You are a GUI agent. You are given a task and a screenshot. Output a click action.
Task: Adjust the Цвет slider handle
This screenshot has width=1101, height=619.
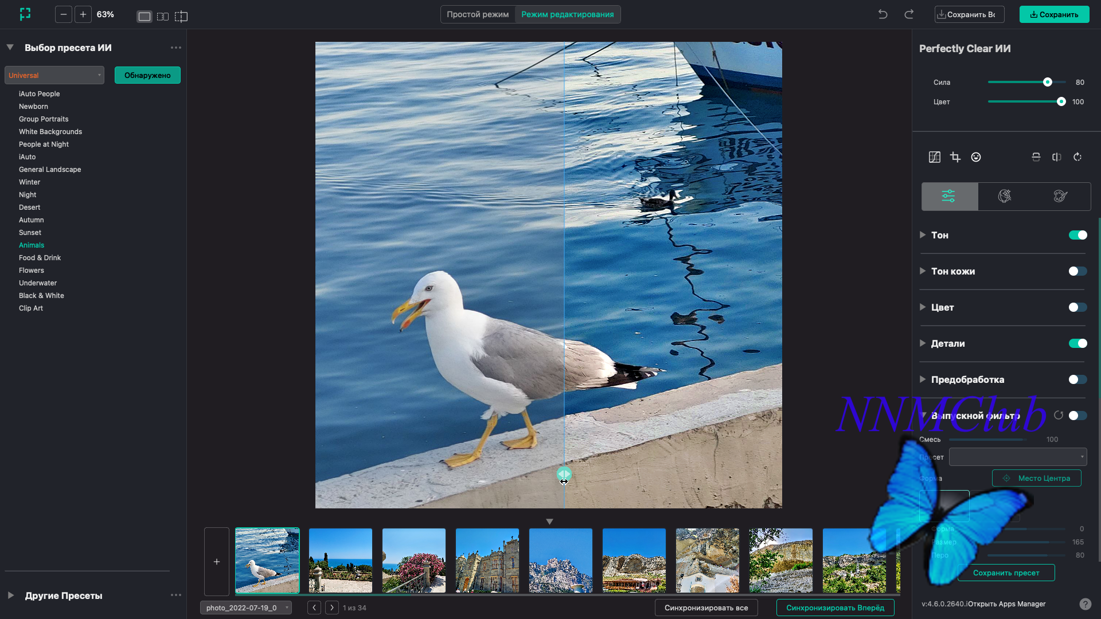pos(1061,101)
